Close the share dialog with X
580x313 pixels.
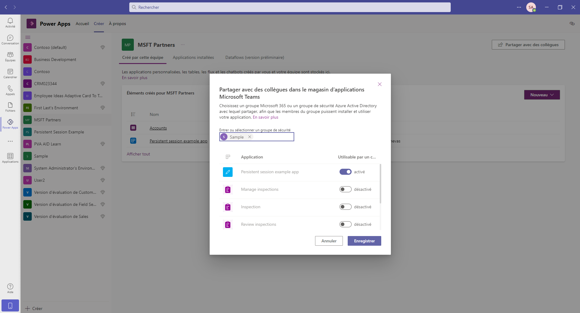point(380,84)
